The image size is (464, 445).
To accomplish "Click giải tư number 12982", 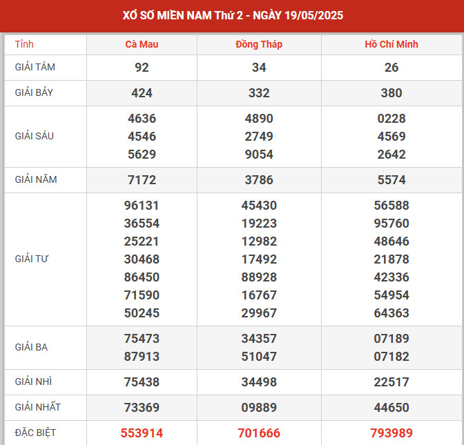I will tap(259, 241).
